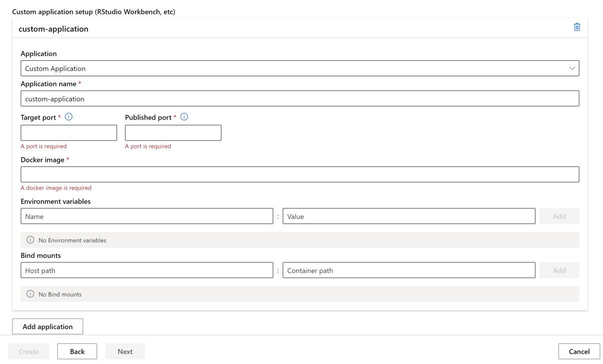The width and height of the screenshot is (603, 364).
Task: Go Back to the previous step
Action: [x=77, y=352]
